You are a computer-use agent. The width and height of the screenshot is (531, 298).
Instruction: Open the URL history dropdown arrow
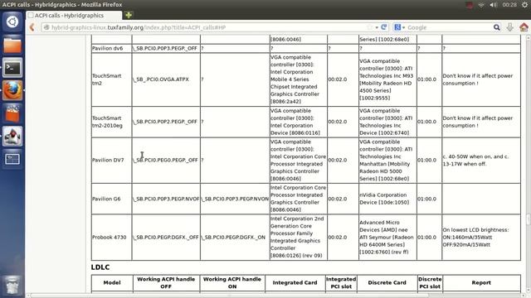377,27
